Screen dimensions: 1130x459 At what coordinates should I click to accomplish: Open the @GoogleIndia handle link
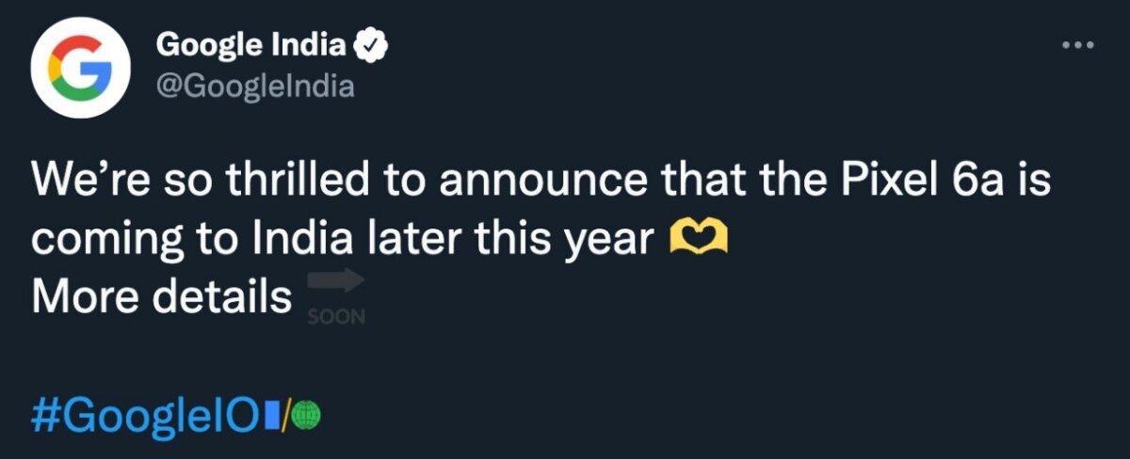click(x=254, y=87)
